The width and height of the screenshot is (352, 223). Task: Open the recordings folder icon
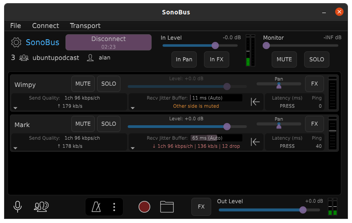pos(167,207)
